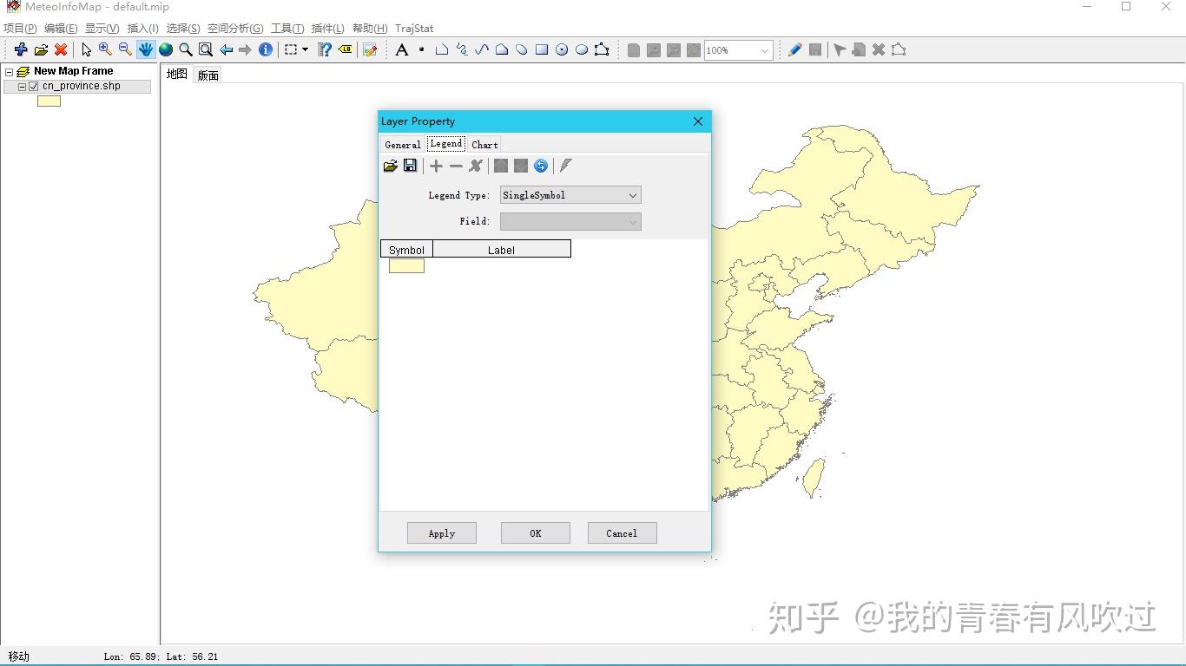This screenshot has height=666, width=1186.
Task: Open the Identify info tool
Action: click(266, 49)
